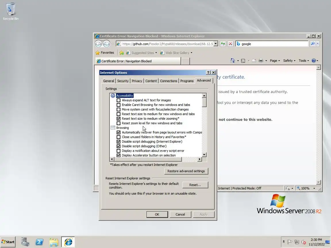Click the Internet Explorer Back arrow button
This screenshot has width=331, height=248.
point(98,44)
